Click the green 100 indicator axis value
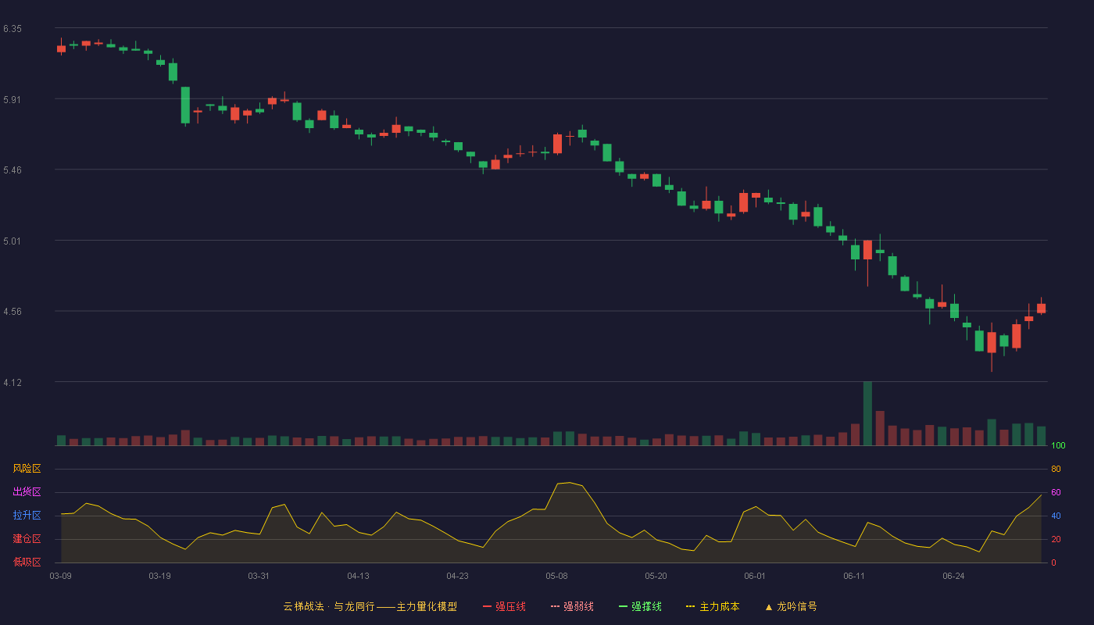Viewport: 1094px width, 625px height. coord(1058,446)
